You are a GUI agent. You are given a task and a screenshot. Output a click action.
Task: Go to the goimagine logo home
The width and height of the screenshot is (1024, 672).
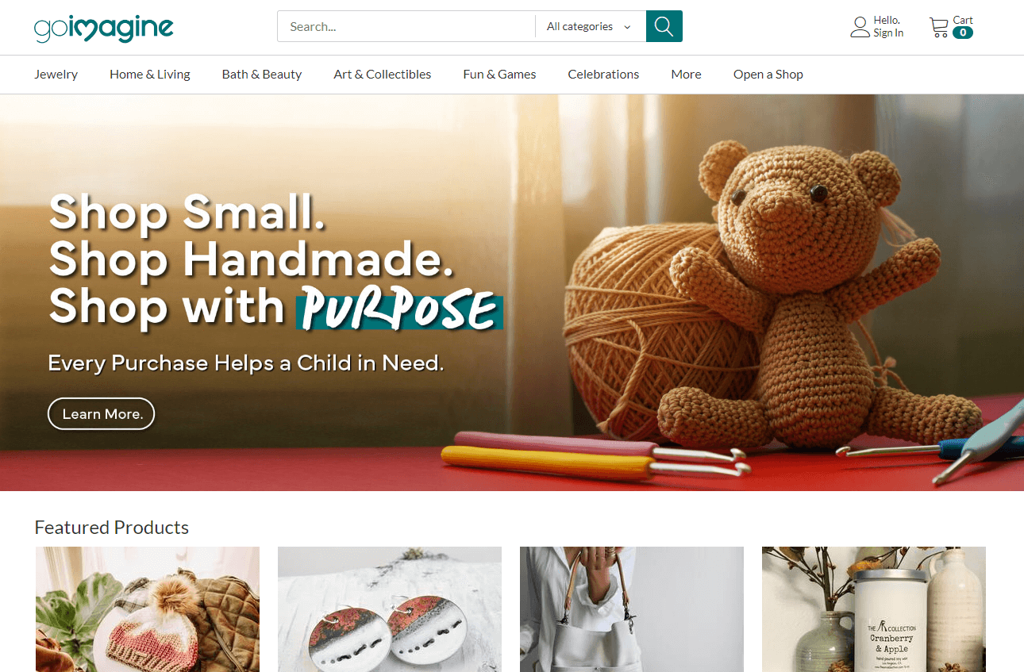click(x=104, y=27)
